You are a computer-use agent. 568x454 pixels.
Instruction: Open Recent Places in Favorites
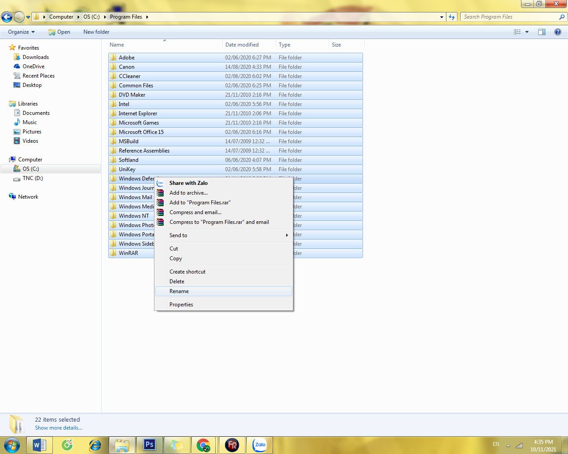[x=39, y=76]
